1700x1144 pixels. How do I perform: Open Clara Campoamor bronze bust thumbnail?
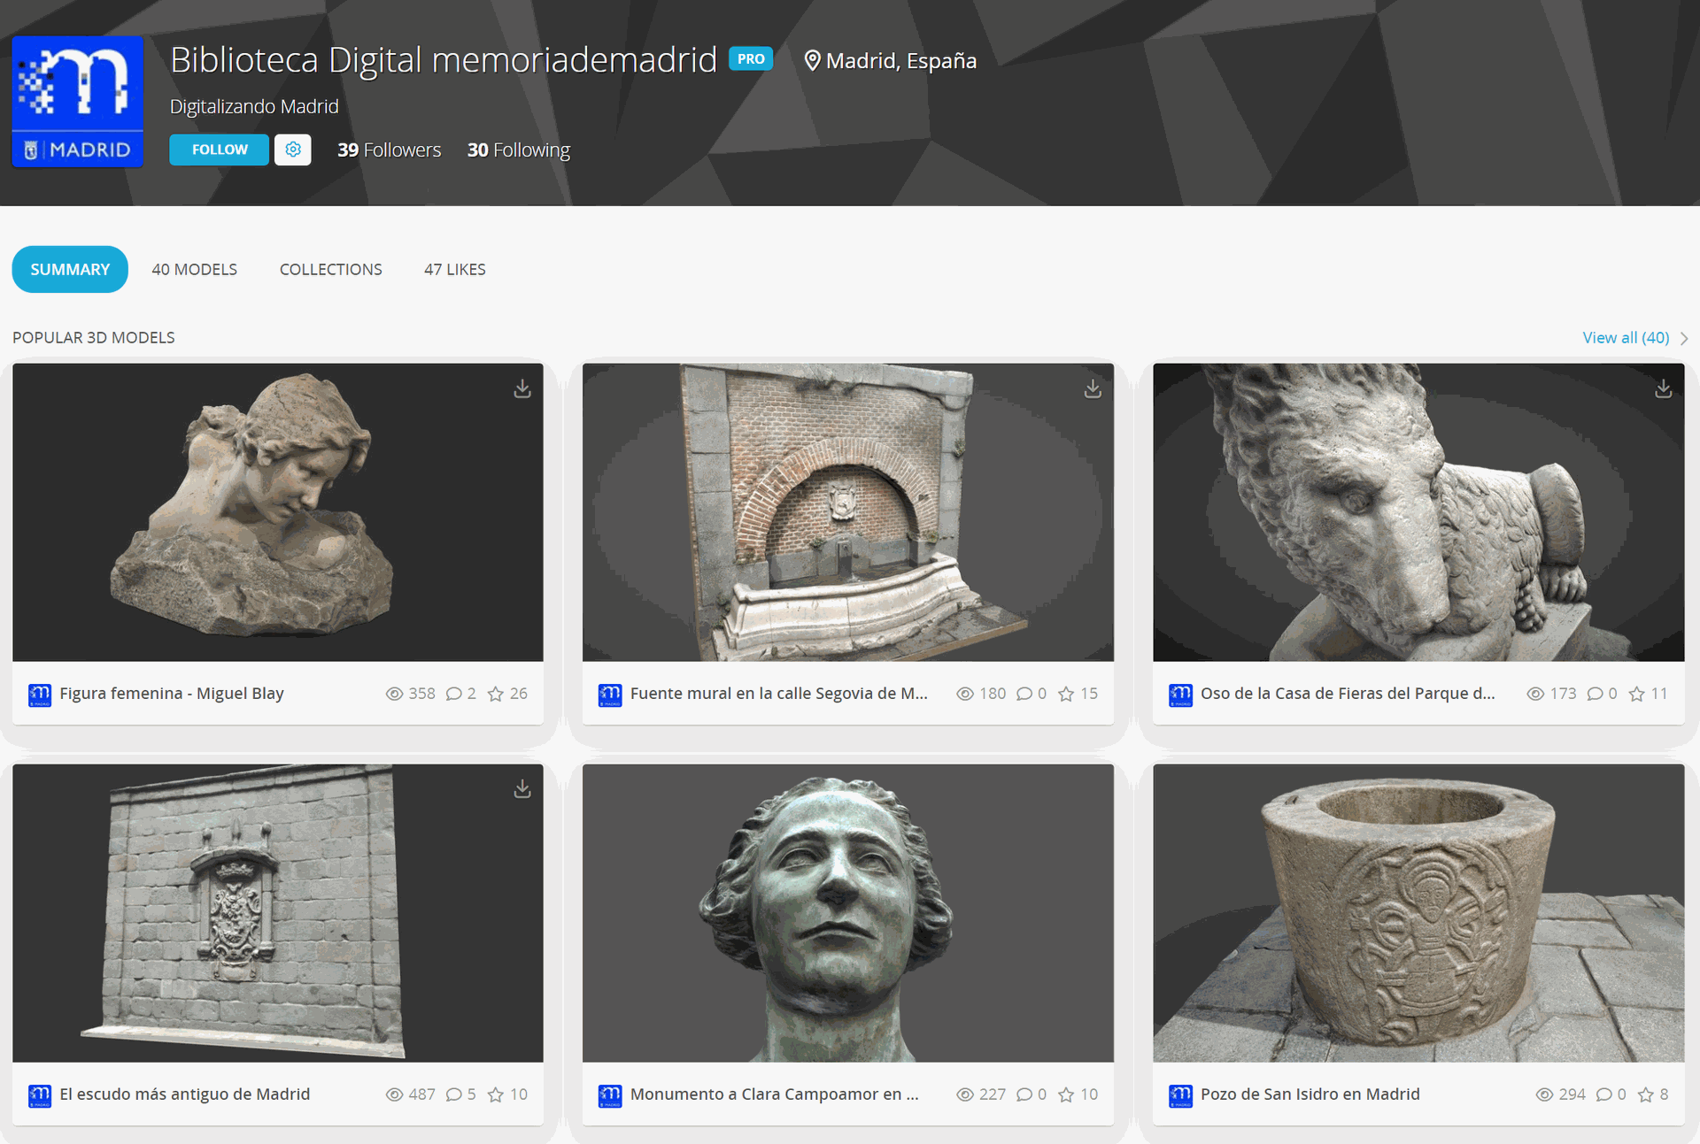[x=848, y=913]
